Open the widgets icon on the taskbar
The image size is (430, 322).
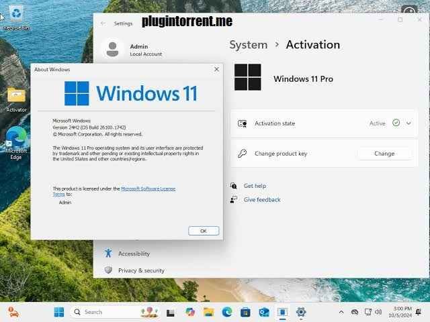coord(13,312)
